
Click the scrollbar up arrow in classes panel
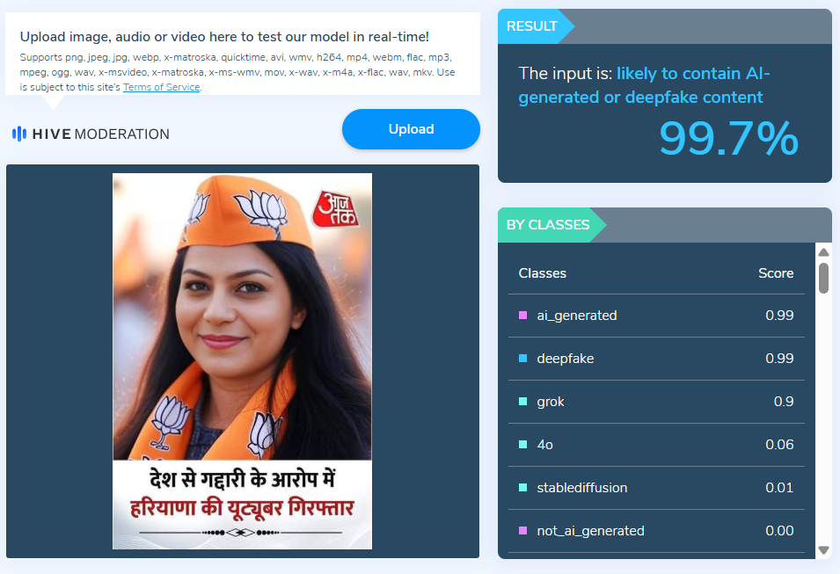click(823, 252)
